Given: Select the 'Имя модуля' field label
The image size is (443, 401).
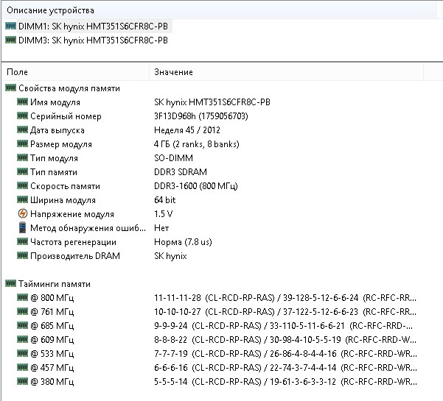Looking at the screenshot, I should tap(55, 102).
